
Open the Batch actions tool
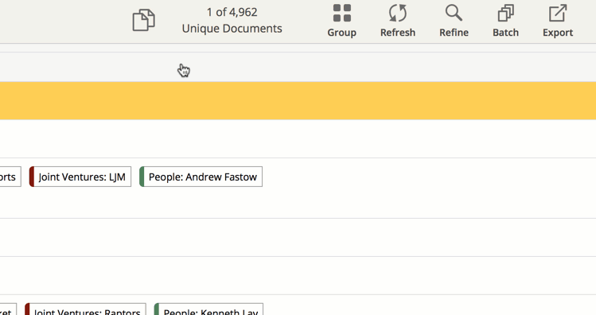click(x=505, y=21)
